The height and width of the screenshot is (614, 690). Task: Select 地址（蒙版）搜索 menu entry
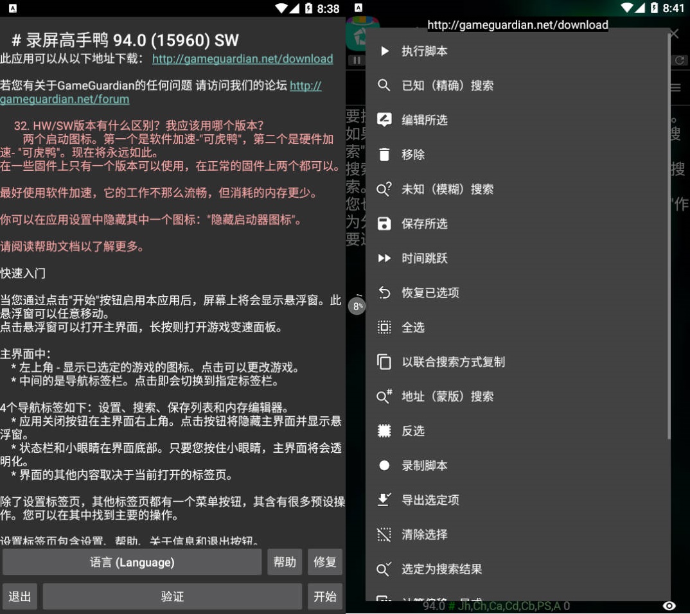(x=518, y=396)
